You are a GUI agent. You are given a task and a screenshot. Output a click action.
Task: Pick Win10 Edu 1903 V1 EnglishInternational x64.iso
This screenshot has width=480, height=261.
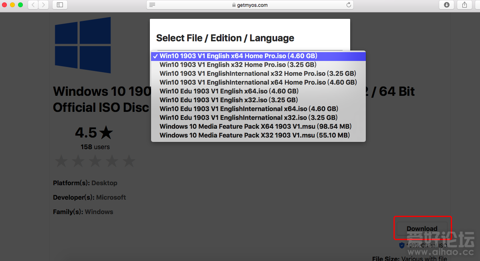pos(248,109)
